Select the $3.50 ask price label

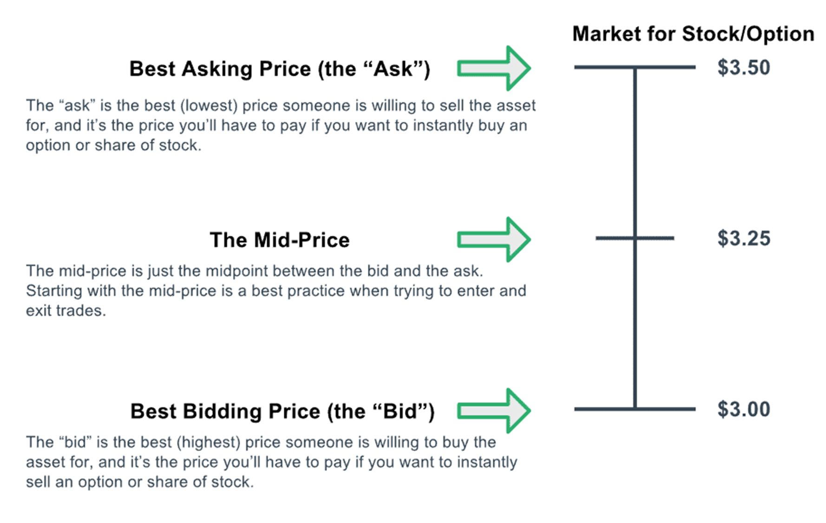743,68
